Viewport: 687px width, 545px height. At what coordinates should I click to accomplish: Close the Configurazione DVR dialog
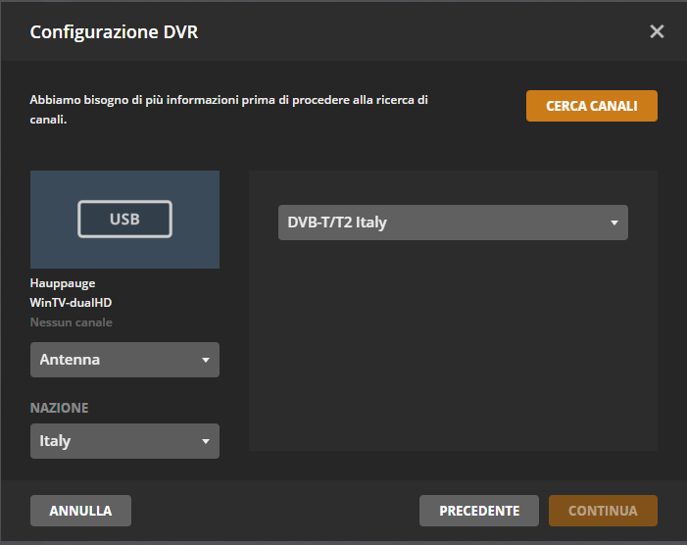pyautogui.click(x=657, y=31)
